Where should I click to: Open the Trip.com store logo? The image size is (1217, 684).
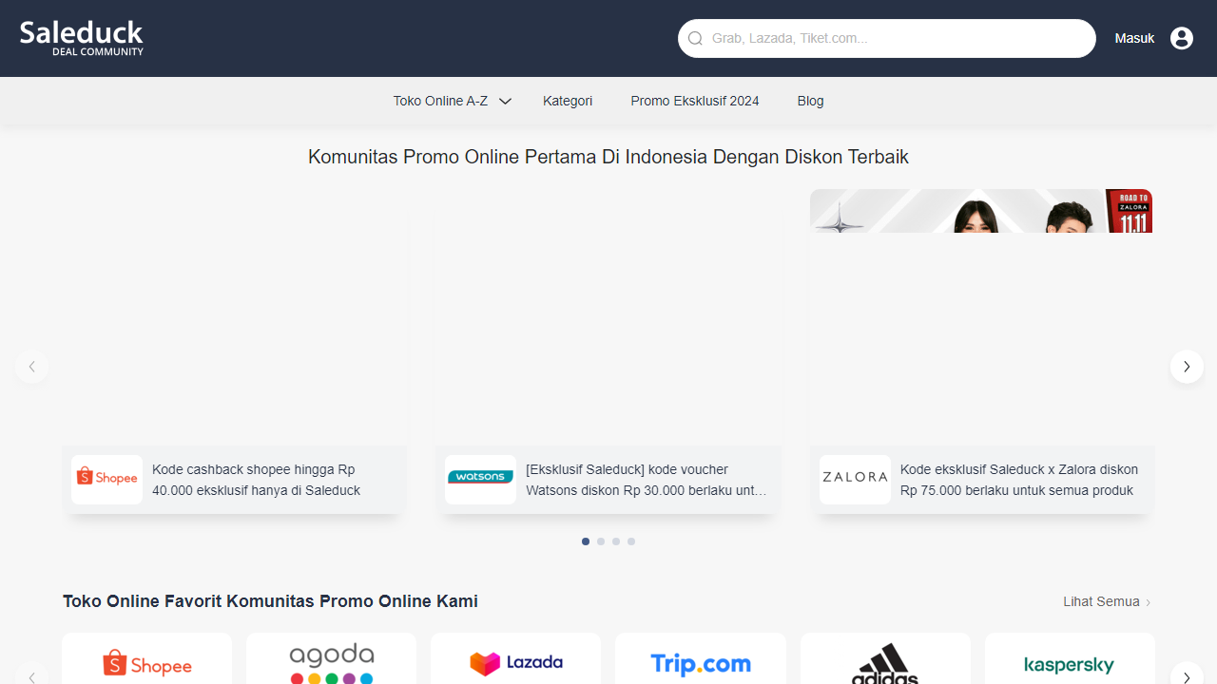[700, 663]
